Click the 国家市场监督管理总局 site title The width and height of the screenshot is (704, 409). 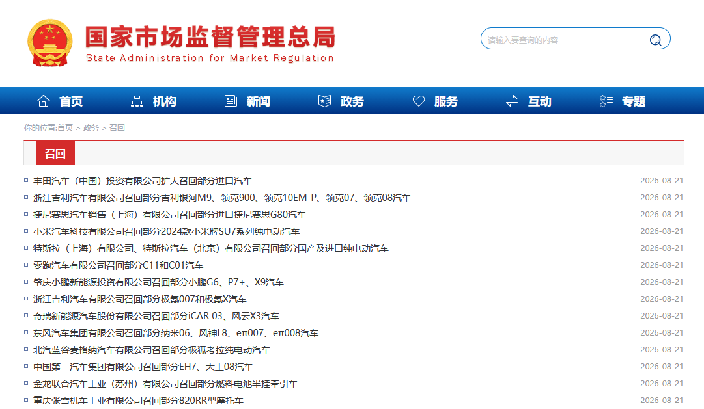[x=210, y=37]
